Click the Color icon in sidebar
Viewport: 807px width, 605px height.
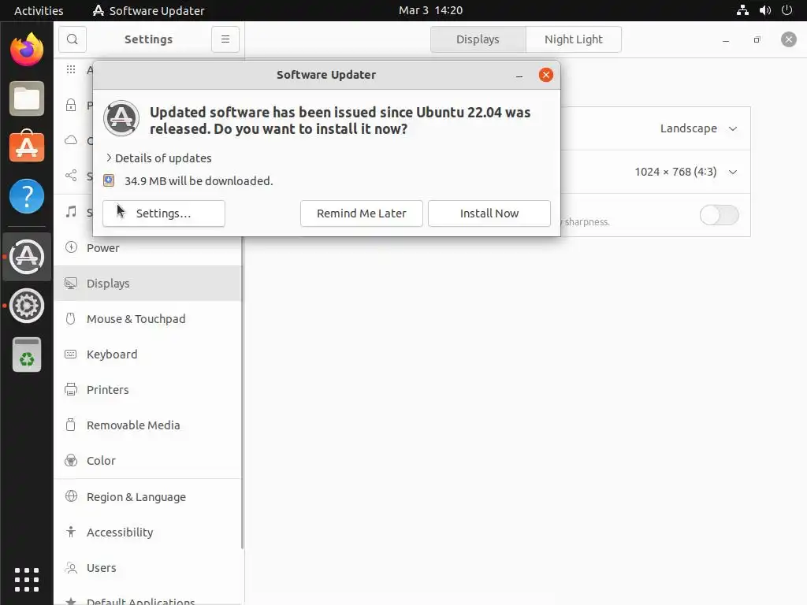click(71, 460)
